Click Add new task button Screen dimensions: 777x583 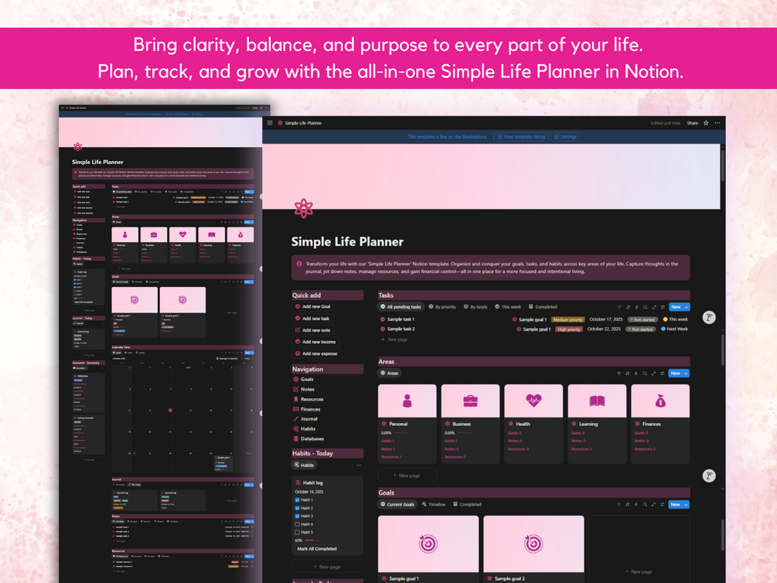tap(312, 319)
